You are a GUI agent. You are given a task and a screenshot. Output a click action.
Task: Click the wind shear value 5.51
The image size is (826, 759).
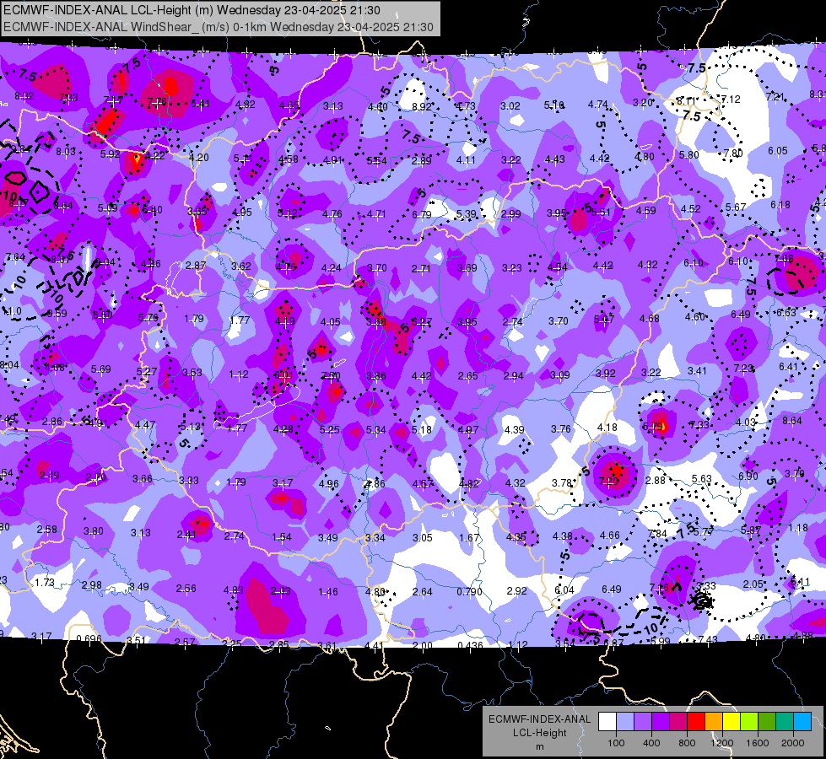click(601, 213)
